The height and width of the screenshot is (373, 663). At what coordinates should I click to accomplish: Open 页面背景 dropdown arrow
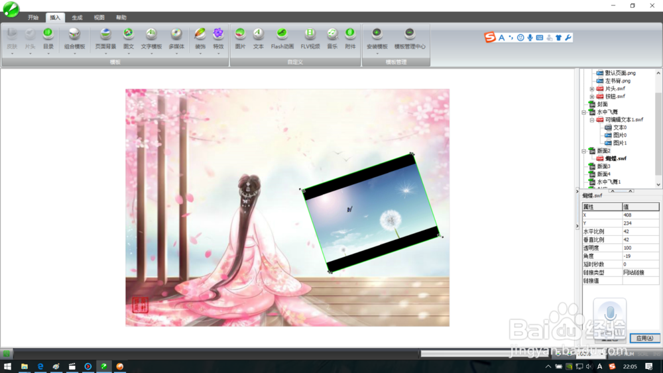pos(105,54)
